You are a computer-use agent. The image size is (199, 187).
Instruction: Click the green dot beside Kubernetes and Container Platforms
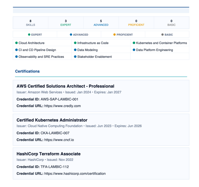pyautogui.click(x=134, y=43)
